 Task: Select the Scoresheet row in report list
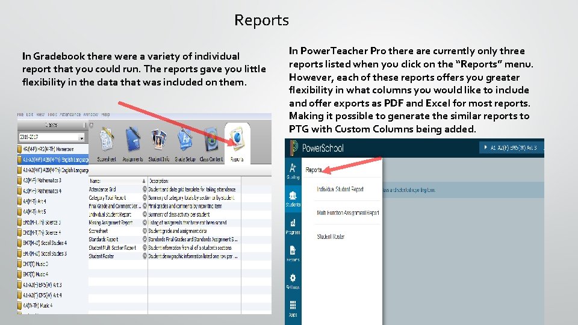(x=98, y=231)
